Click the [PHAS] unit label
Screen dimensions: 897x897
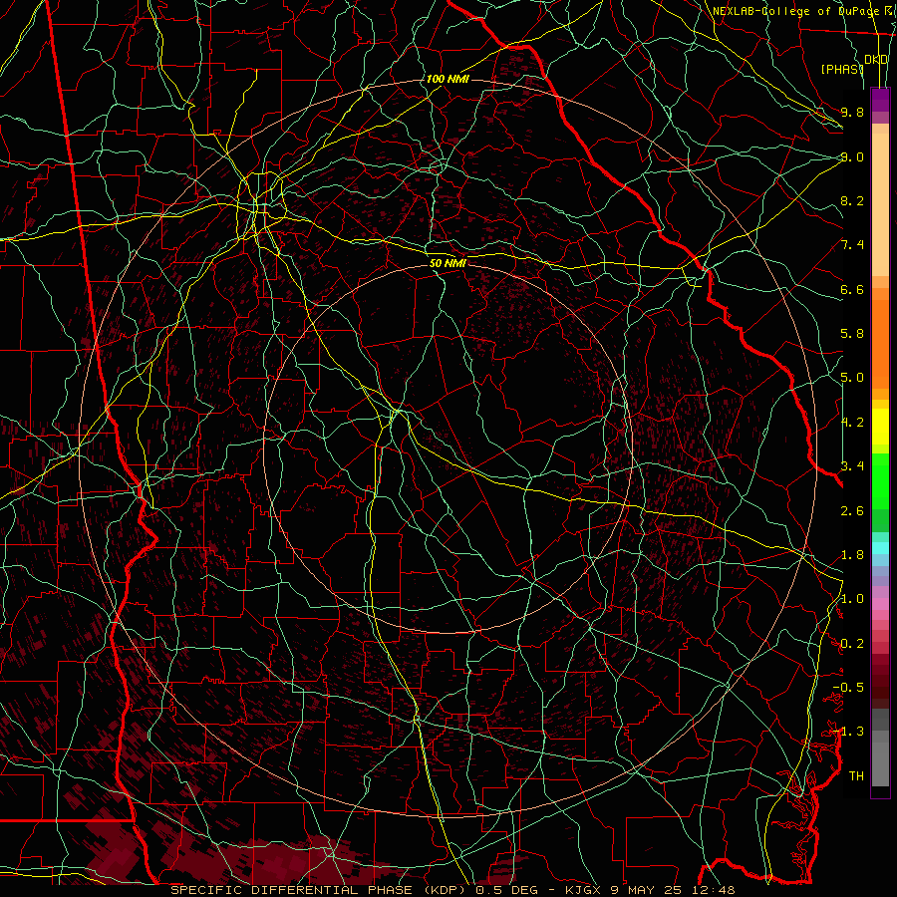click(x=842, y=70)
